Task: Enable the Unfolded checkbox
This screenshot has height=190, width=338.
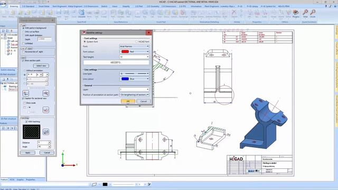Action: [x=23, y=43]
